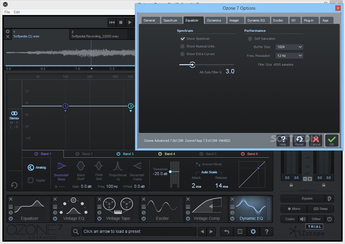Open the File menu
This screenshot has width=345, height=244.
click(x=7, y=12)
